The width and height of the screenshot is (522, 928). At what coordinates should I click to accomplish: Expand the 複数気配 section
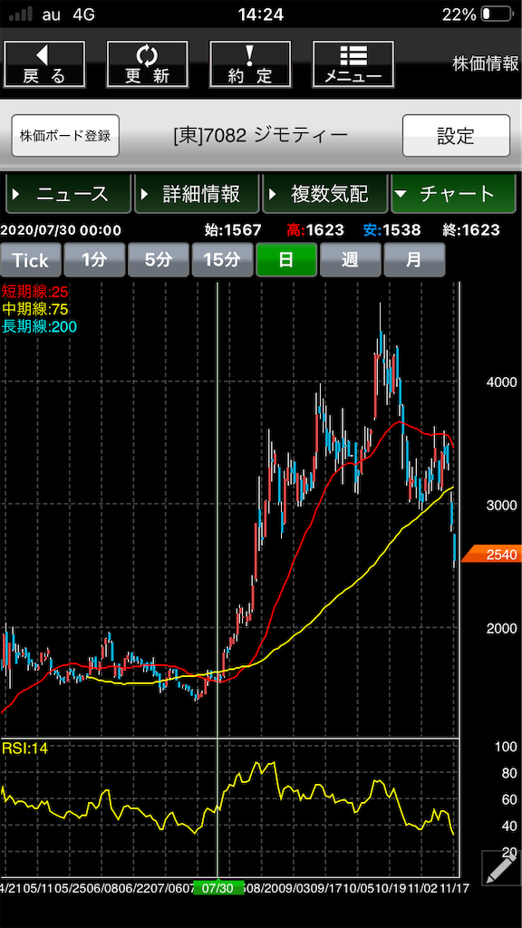point(324,194)
